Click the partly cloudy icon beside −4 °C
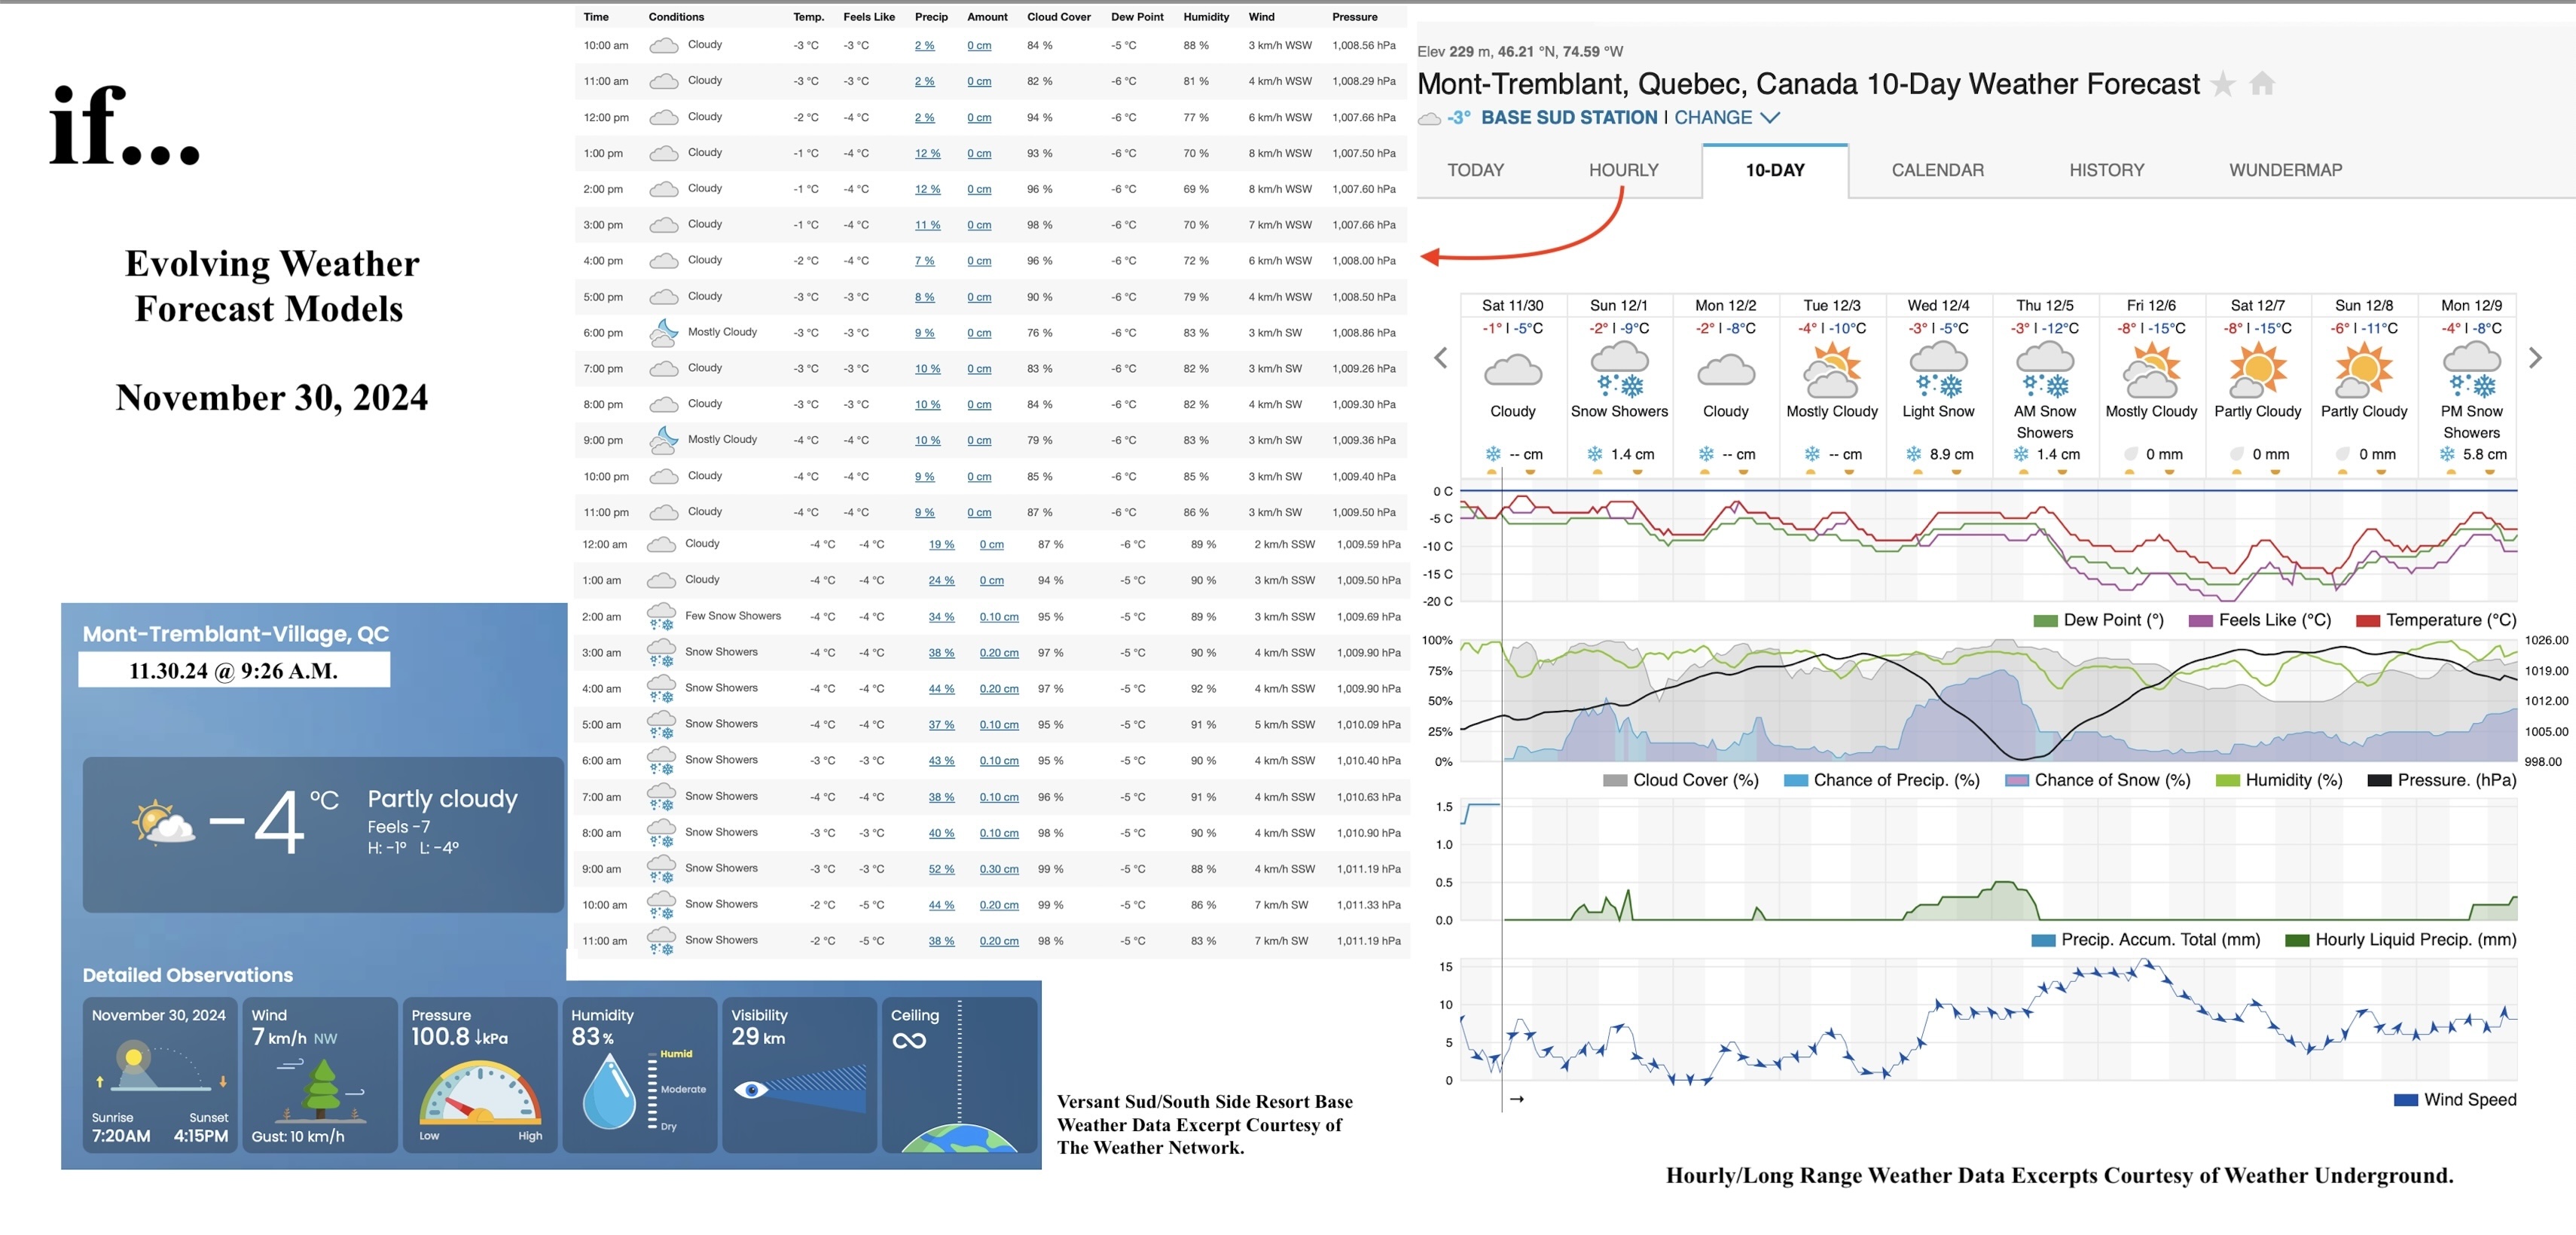Image resolution: width=2576 pixels, height=1235 pixels. click(x=163, y=823)
